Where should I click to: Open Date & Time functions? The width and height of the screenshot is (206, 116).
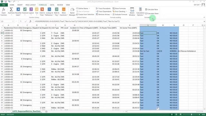coord(42,12)
